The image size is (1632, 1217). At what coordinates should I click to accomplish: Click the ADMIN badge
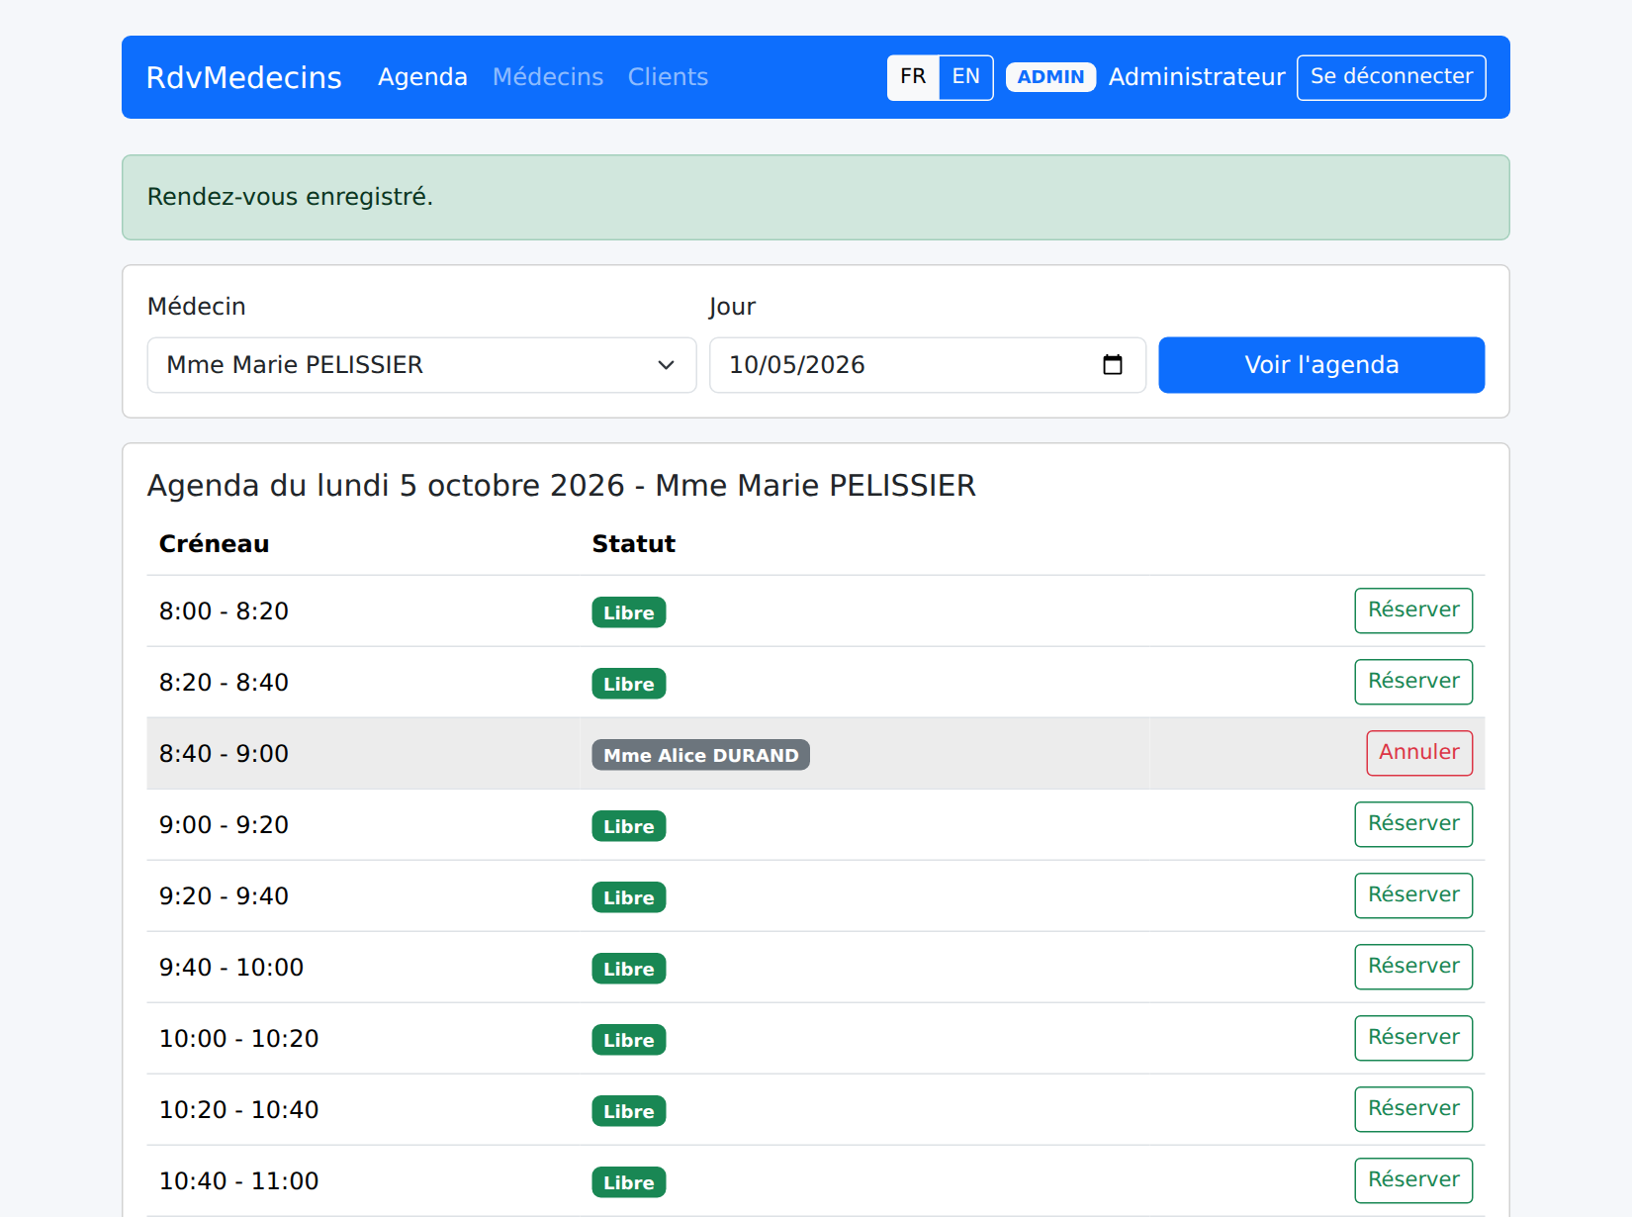1050,77
